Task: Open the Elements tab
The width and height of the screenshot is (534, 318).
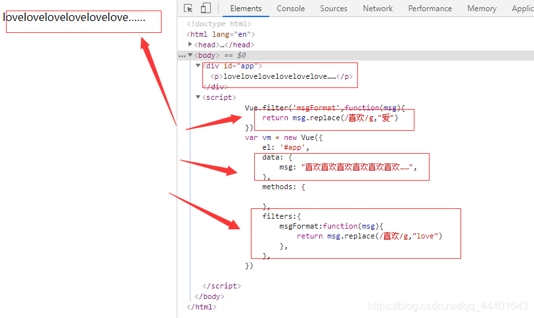Action: (246, 9)
